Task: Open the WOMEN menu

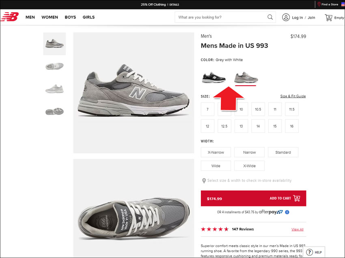Action: [x=50, y=17]
